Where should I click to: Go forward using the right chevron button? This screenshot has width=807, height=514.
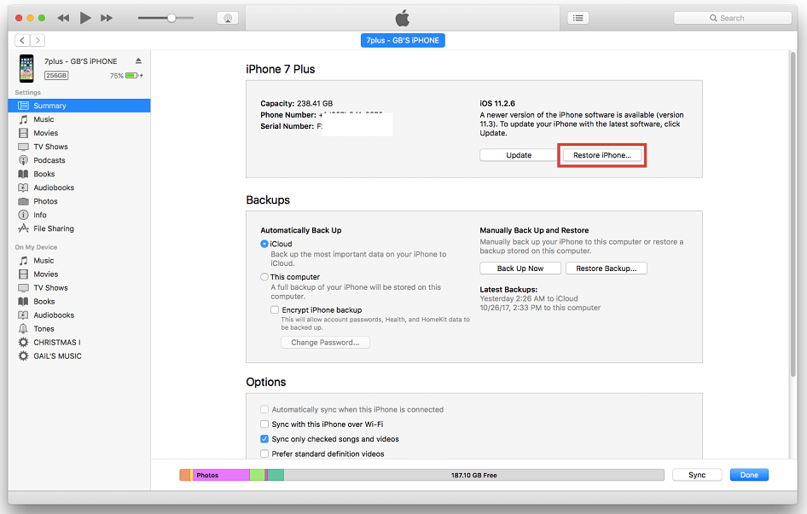(x=38, y=40)
